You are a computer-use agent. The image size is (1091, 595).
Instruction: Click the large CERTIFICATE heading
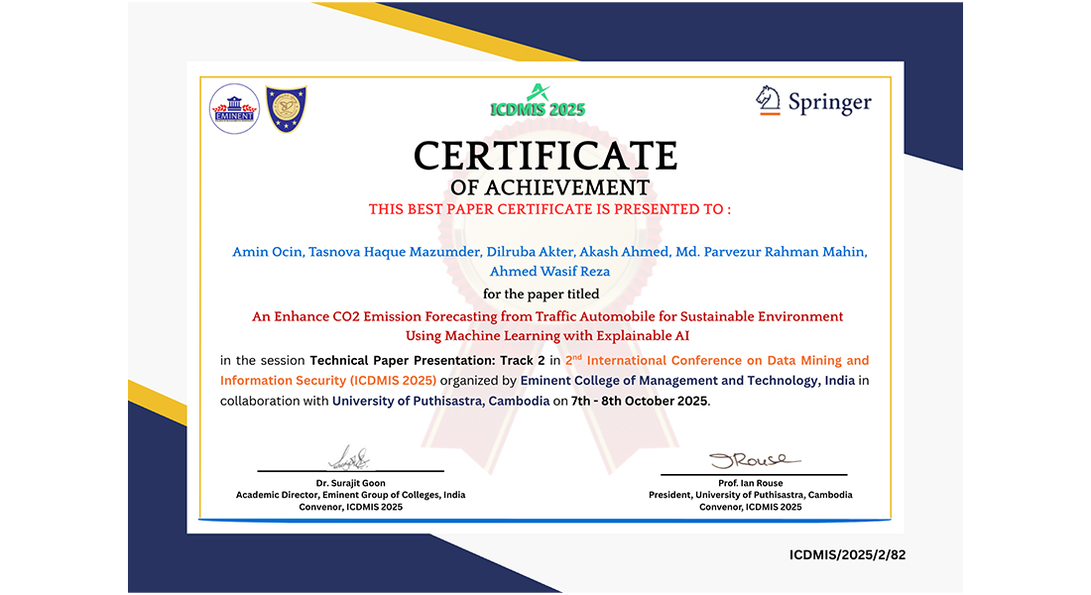click(545, 156)
